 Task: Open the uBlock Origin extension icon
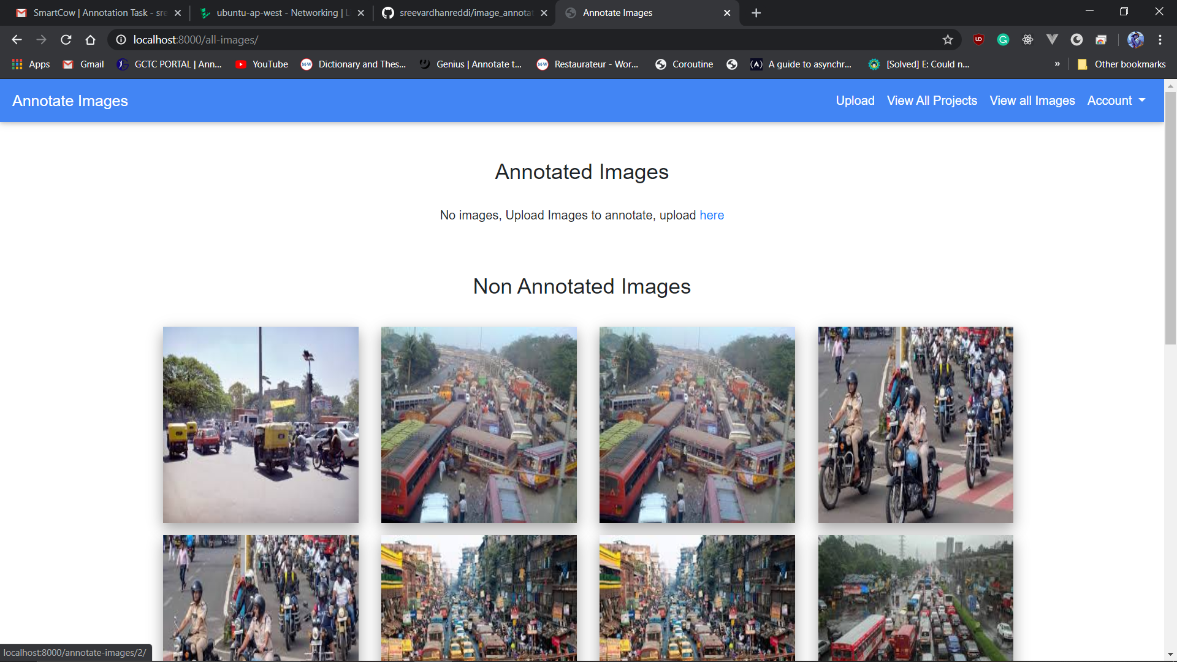[978, 40]
